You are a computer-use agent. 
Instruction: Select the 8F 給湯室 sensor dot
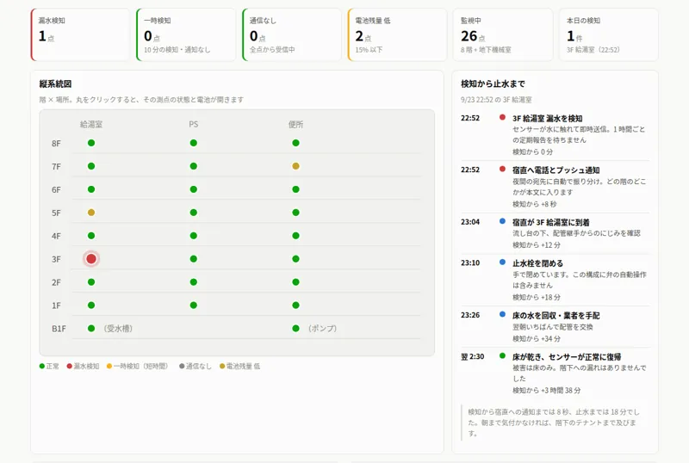point(91,143)
